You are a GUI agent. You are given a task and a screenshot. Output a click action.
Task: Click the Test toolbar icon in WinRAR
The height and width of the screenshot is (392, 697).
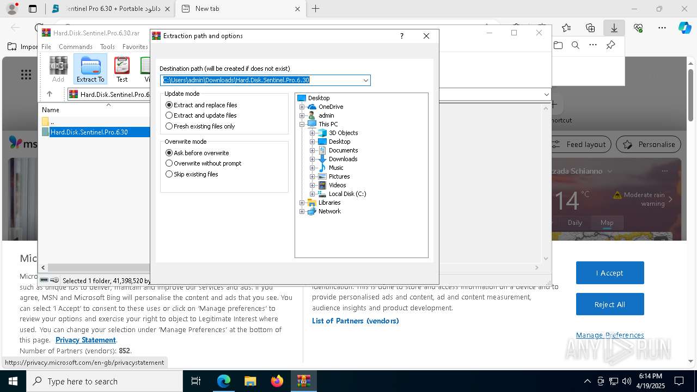tap(122, 69)
